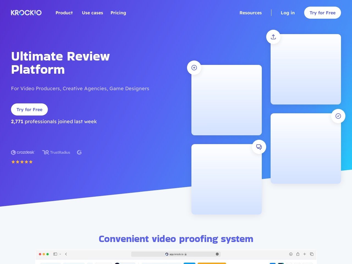
Task: Click Try for Free in the header
Action: pos(323,13)
